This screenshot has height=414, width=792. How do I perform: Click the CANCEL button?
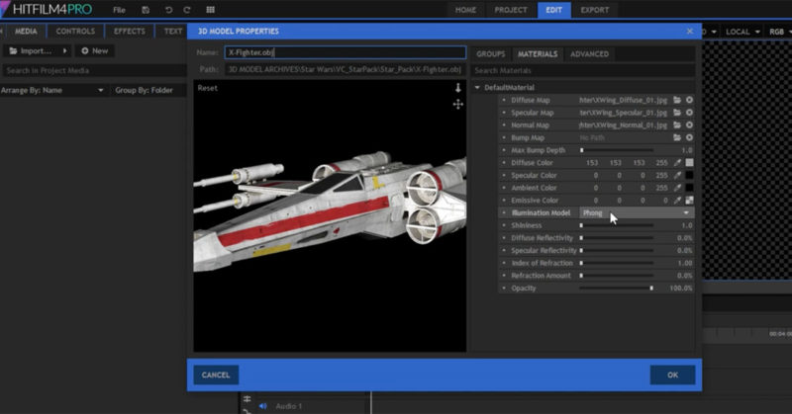coord(216,374)
